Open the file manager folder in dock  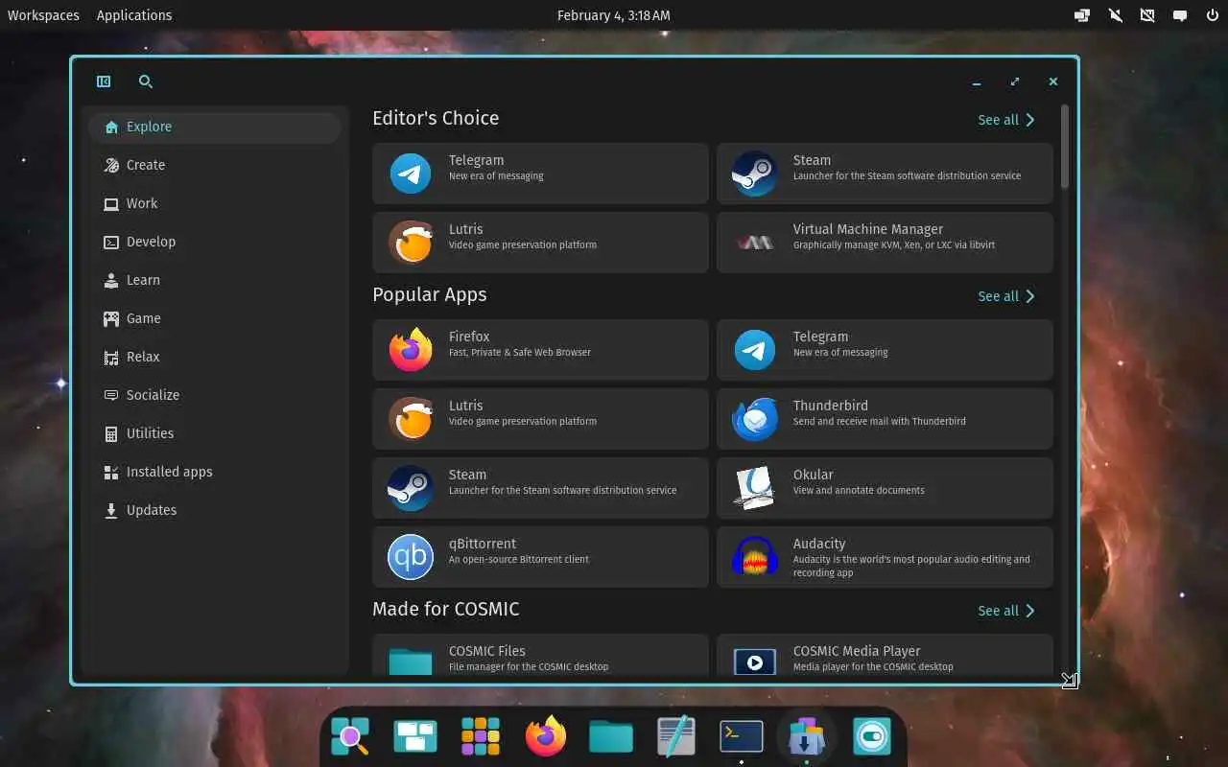pyautogui.click(x=611, y=736)
